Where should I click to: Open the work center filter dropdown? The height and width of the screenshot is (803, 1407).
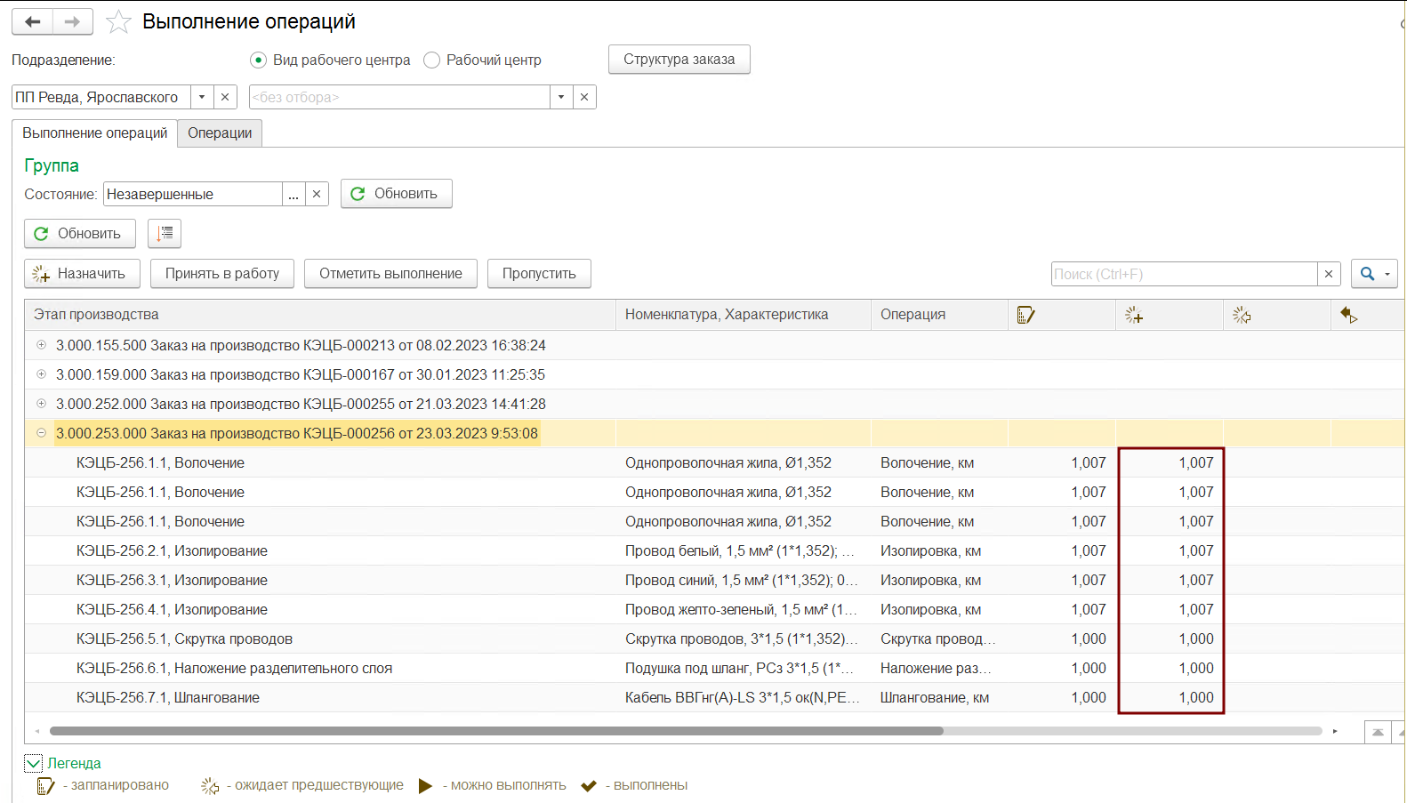pyautogui.click(x=561, y=97)
